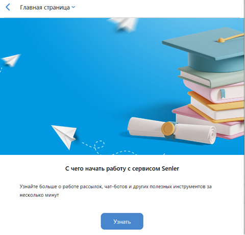245x235 pixels.
Task: Click the blue back arrow icon
Action: tap(8, 7)
